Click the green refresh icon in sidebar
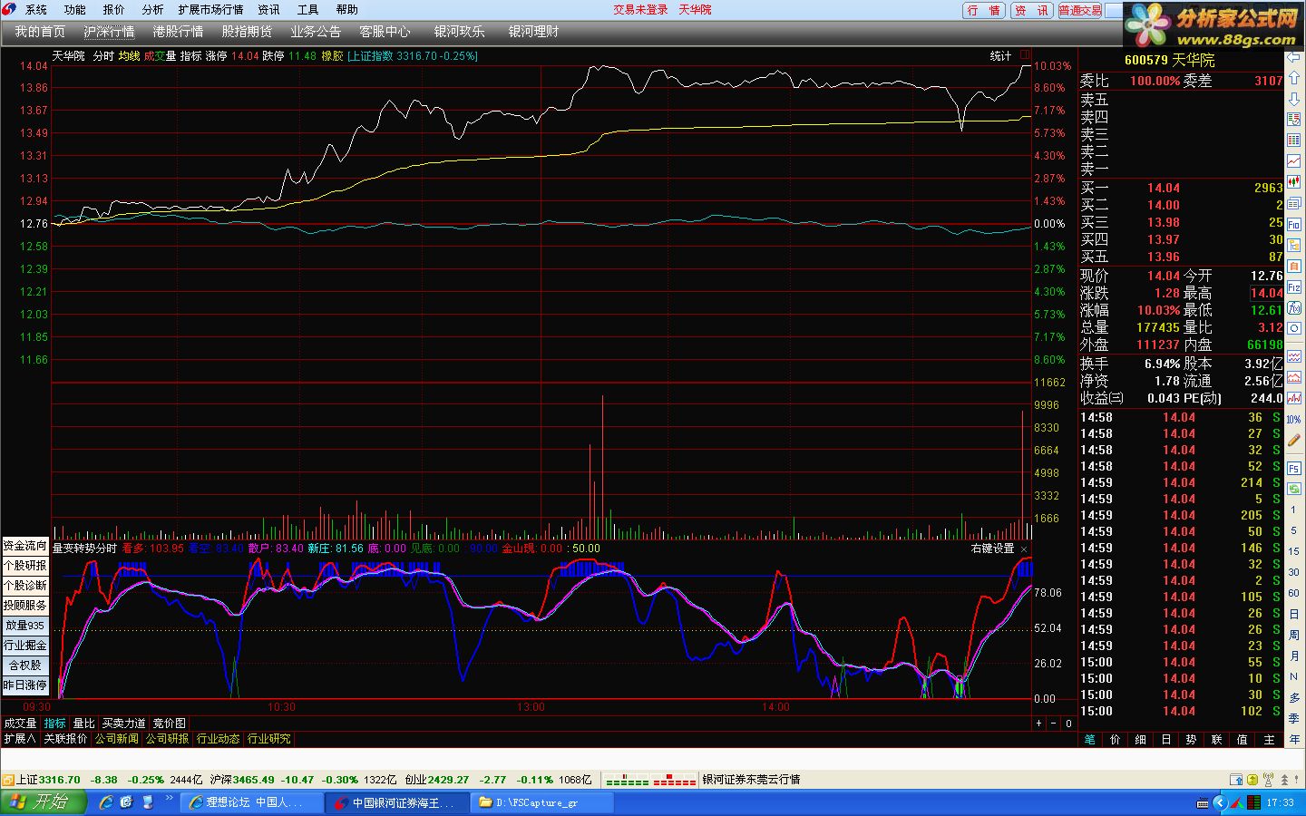 coord(1294,489)
